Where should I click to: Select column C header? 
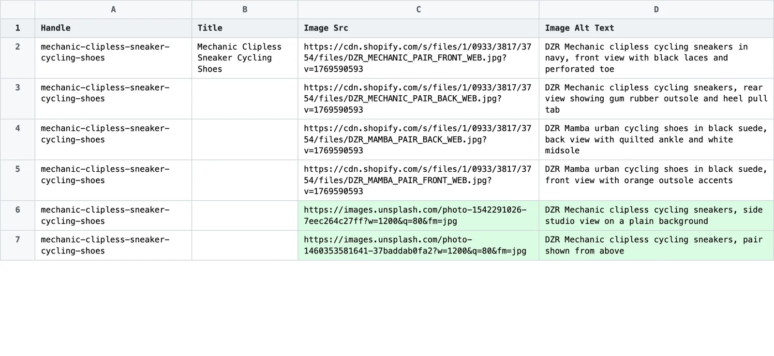[418, 9]
